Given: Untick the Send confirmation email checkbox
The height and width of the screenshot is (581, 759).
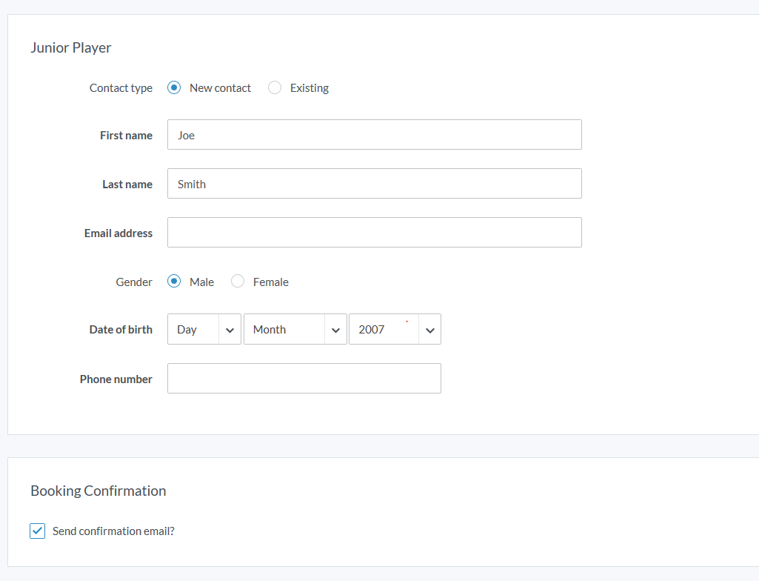Looking at the screenshot, I should pyautogui.click(x=37, y=531).
